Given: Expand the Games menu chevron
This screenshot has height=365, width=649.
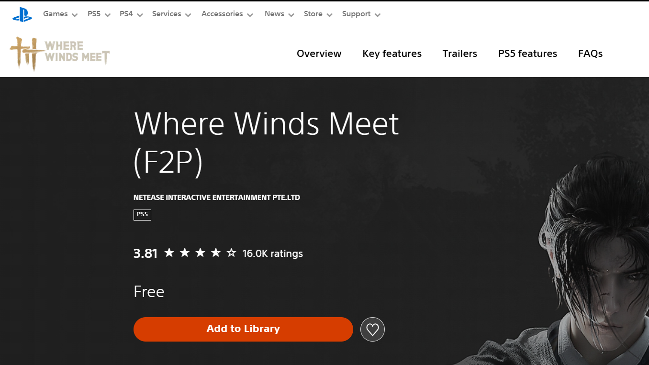Looking at the screenshot, I should (75, 15).
